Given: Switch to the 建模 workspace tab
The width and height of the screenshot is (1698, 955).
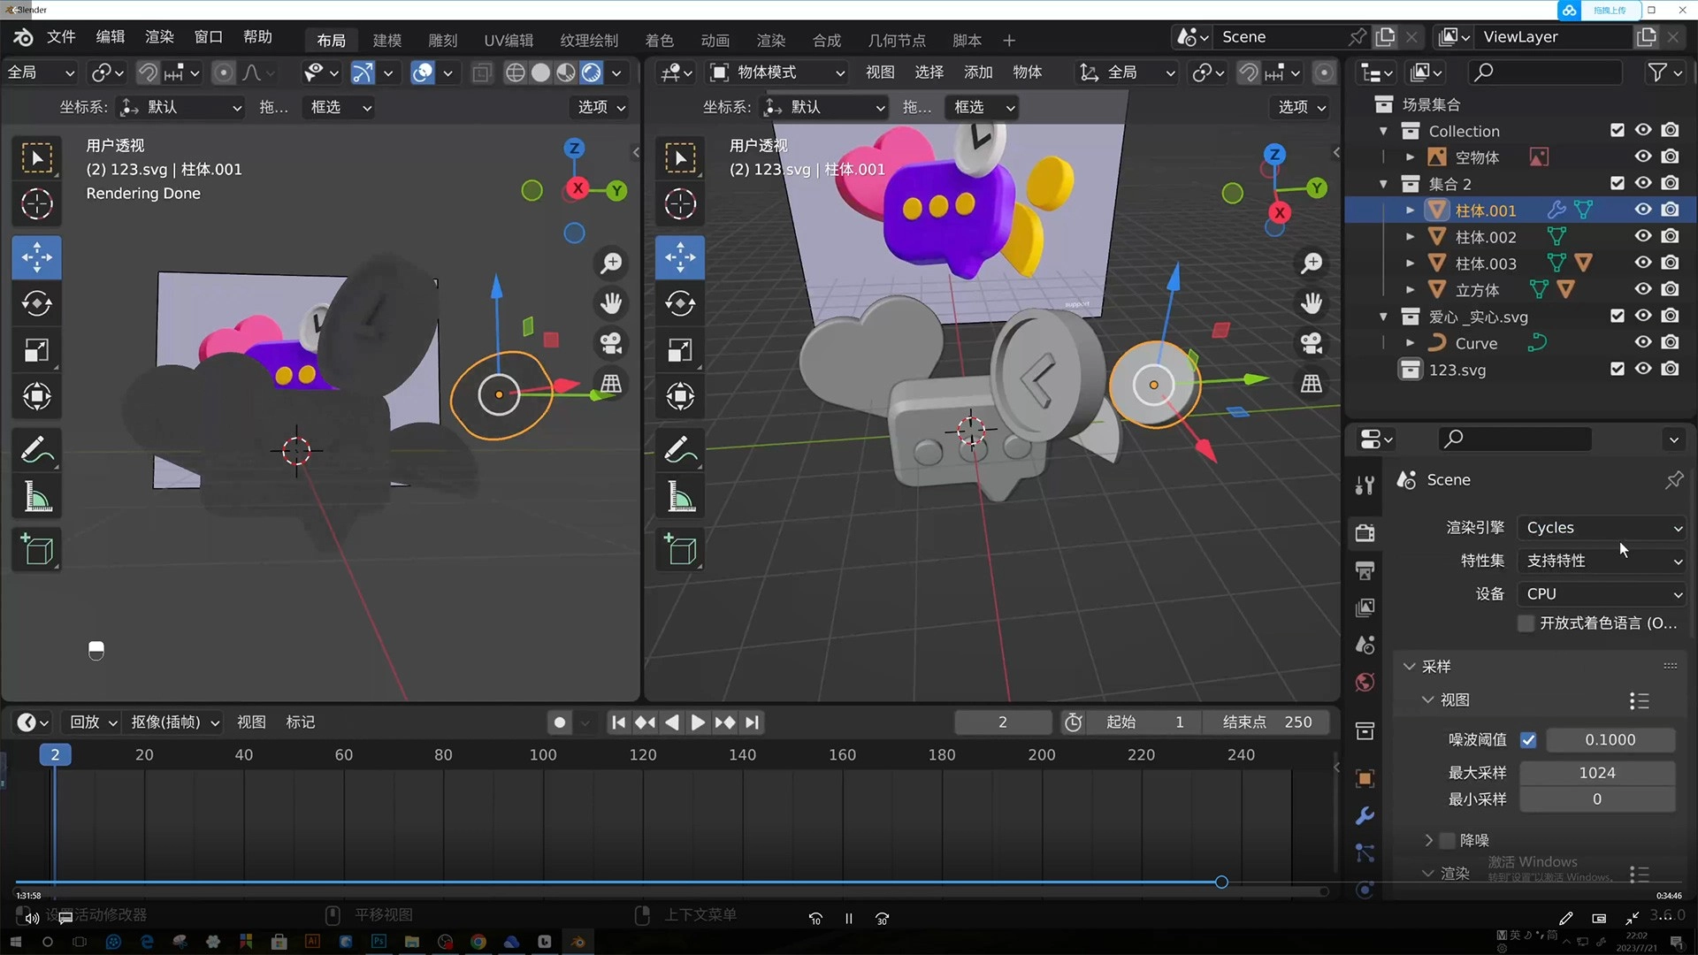Looking at the screenshot, I should point(386,41).
